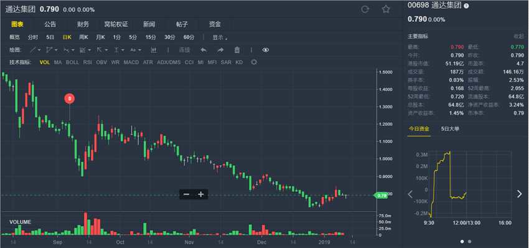Image resolution: width=529 pixels, height=248 pixels.
Task: Toggle the MI indicator
Action: click(200, 62)
